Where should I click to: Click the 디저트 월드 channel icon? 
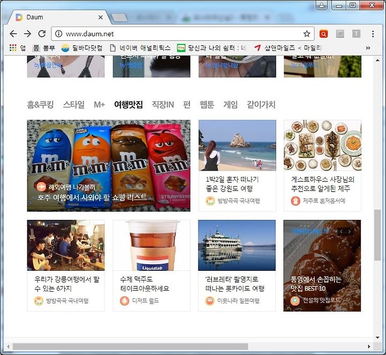pyautogui.click(x=124, y=301)
